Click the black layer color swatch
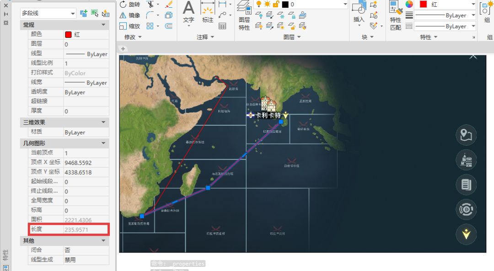Image resolution: width=494 pixels, height=271 pixels. [285, 5]
